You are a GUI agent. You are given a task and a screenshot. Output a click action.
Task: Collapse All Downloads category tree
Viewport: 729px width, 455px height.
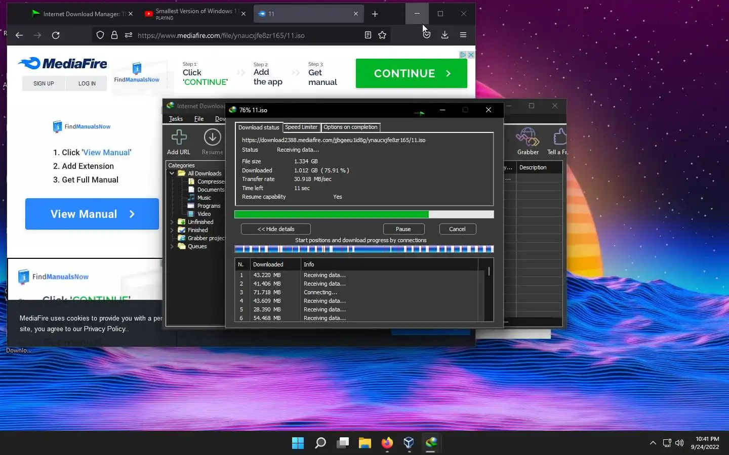172,173
